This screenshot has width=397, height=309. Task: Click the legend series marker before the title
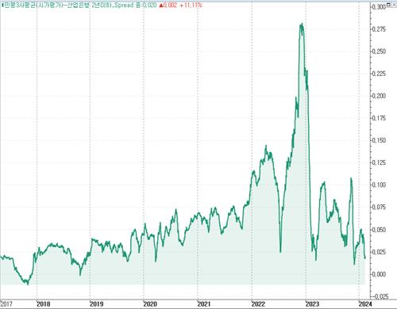coord(2,5)
